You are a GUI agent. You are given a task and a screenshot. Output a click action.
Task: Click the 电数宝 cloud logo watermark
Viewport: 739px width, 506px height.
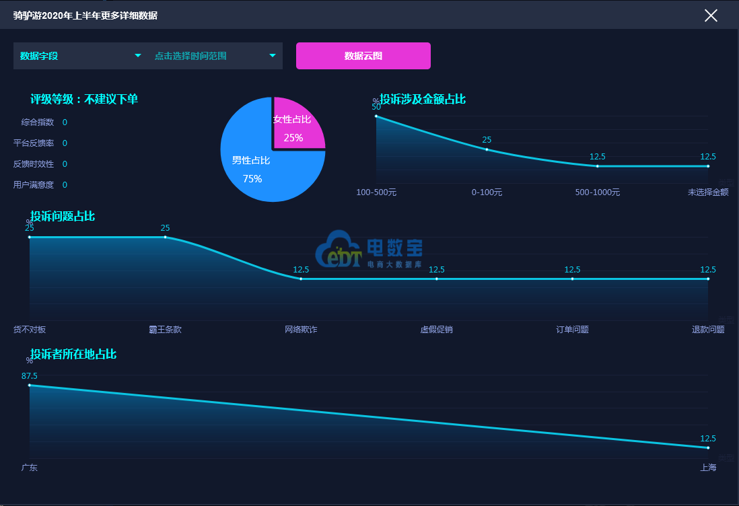[369, 249]
